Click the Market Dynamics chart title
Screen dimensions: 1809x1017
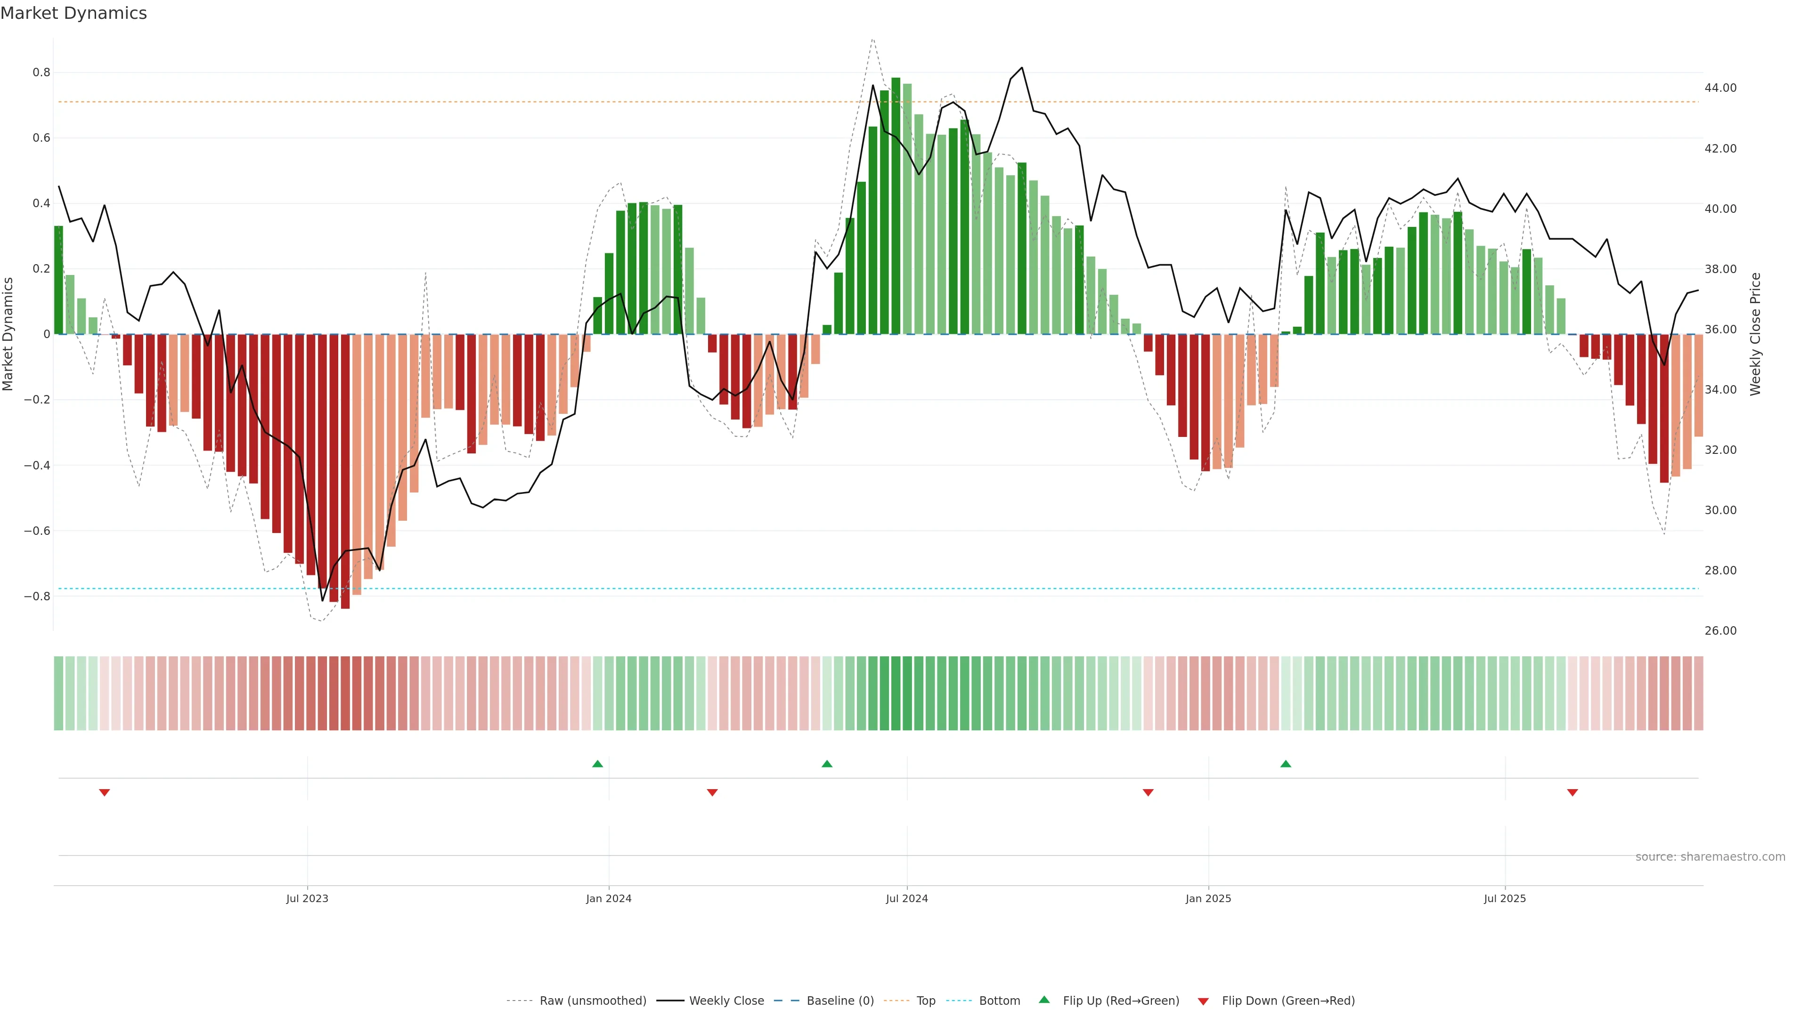[74, 13]
